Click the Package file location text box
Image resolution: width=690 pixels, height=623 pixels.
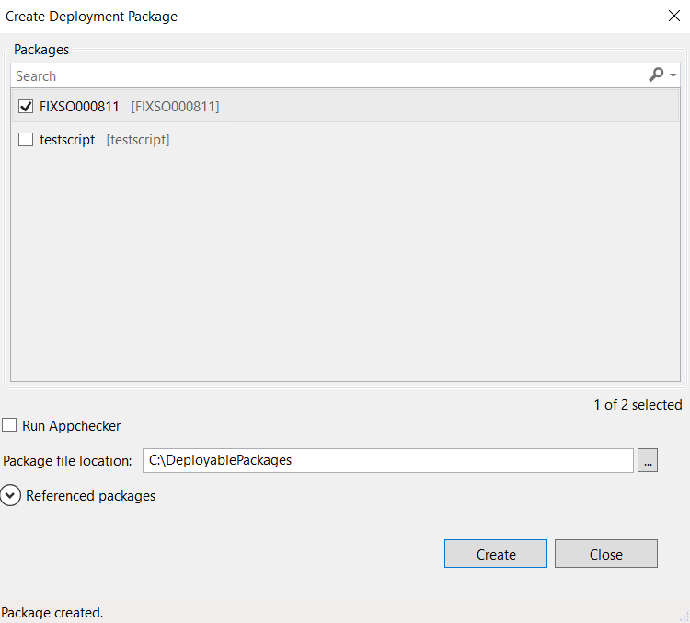pos(387,460)
